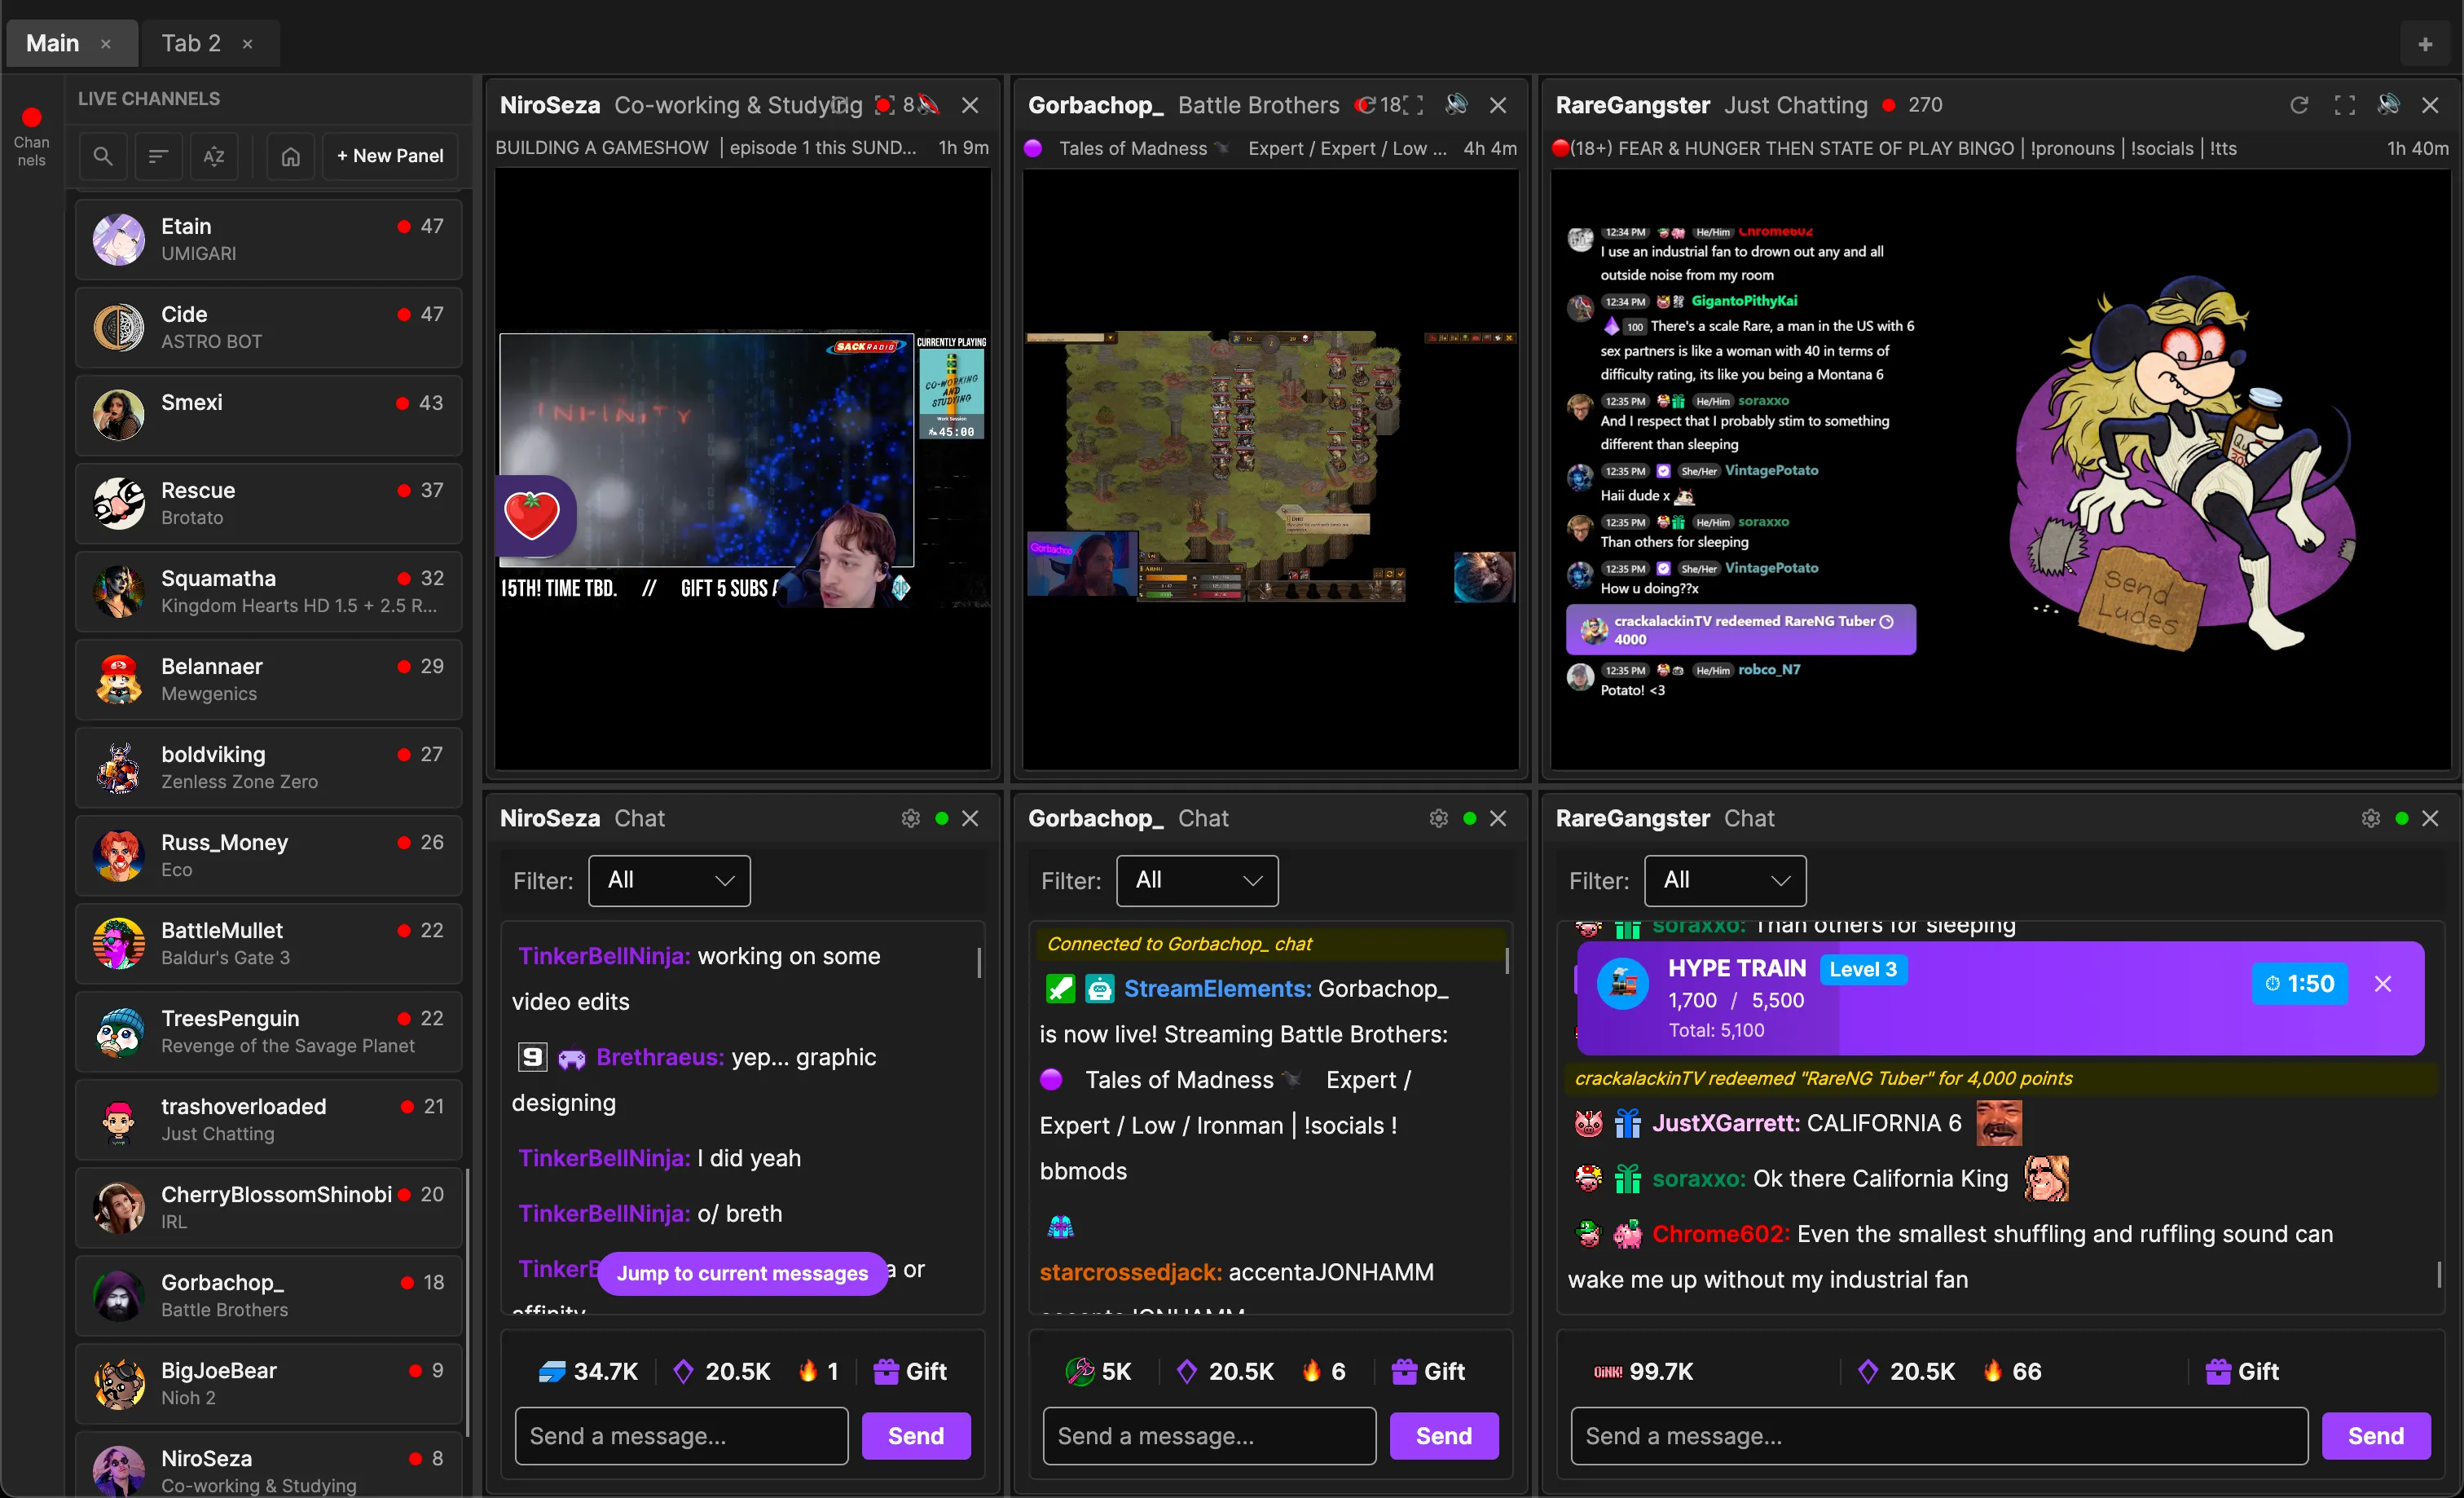
Task: Reload the RareGangster stream panel
Action: pos(2299,105)
